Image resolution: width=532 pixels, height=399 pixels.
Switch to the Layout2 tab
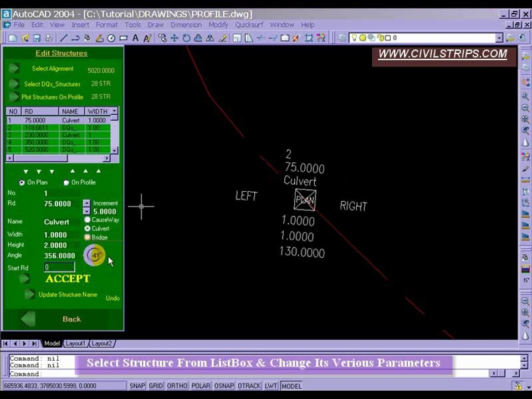(101, 344)
